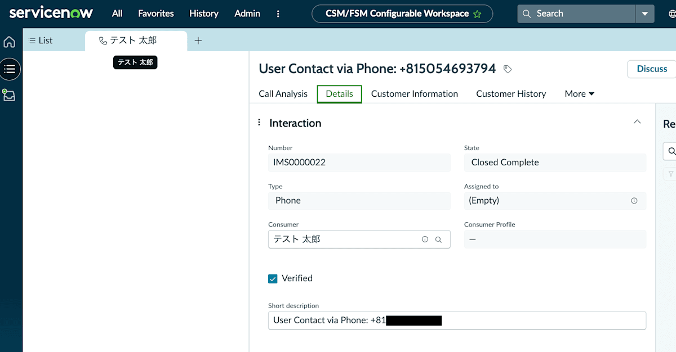Image resolution: width=676 pixels, height=352 pixels.
Task: Click the tag icon beside record title
Action: pos(508,69)
